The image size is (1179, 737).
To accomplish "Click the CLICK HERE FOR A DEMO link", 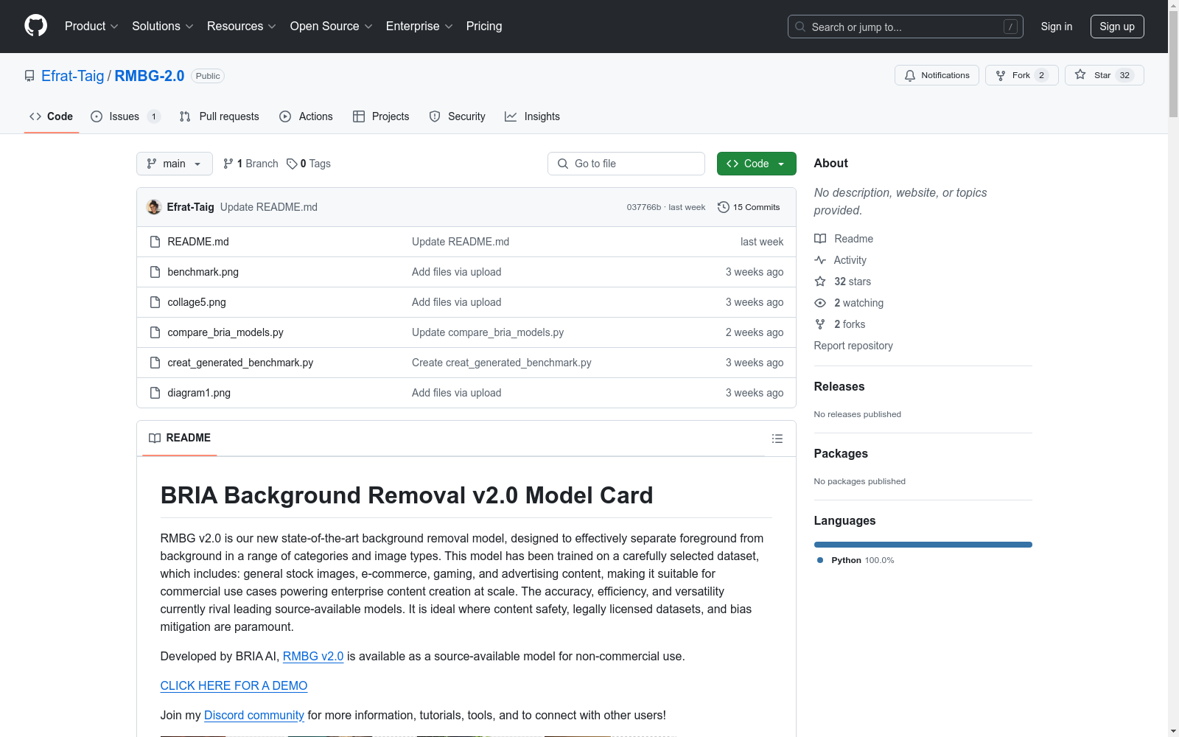I will (x=234, y=685).
